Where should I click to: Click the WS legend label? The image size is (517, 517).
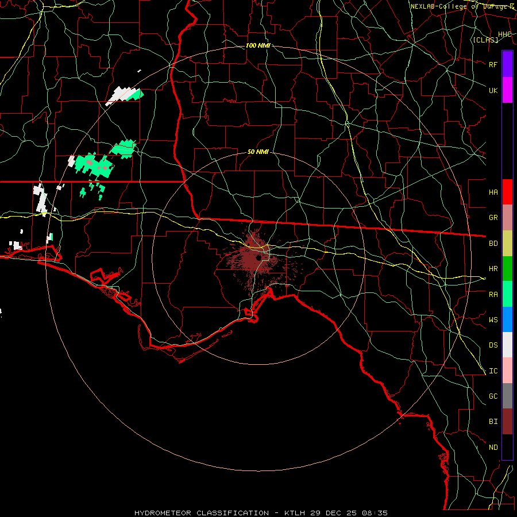point(493,320)
